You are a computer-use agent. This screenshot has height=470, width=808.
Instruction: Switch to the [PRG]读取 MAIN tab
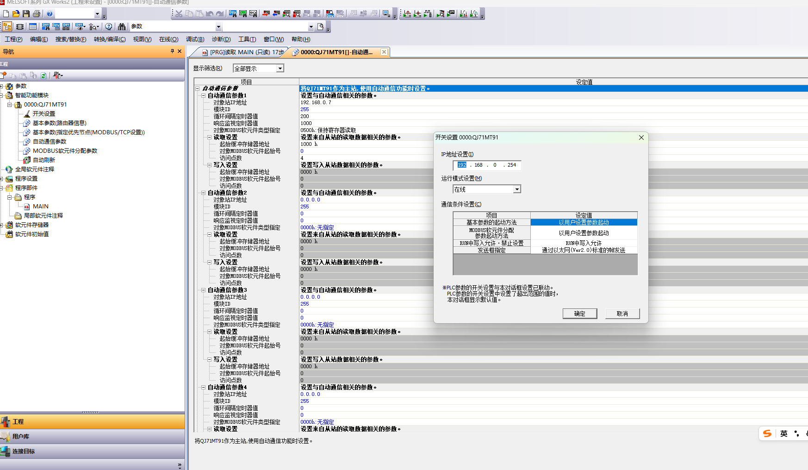(243, 52)
